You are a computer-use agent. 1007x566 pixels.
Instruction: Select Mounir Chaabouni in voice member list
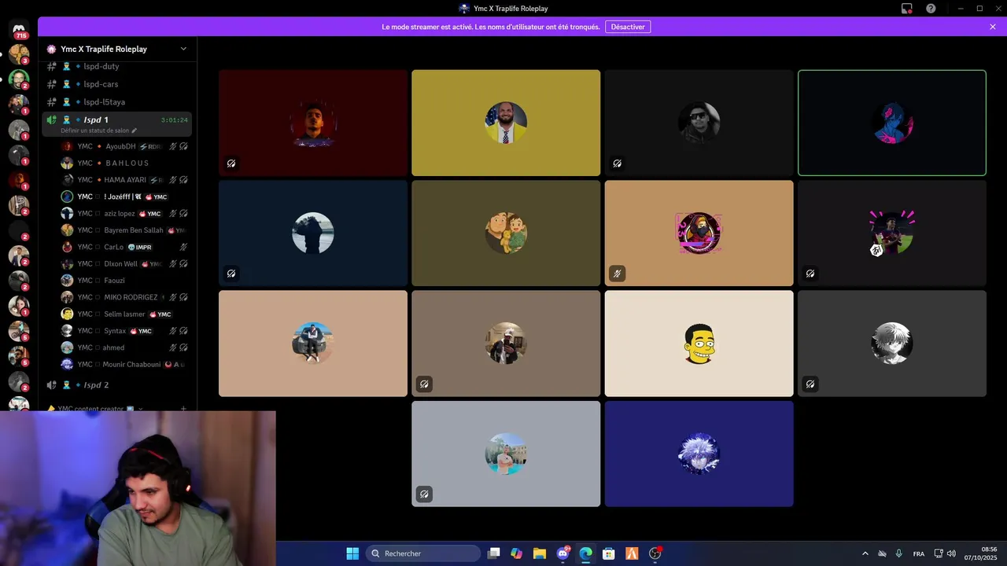[x=125, y=364]
